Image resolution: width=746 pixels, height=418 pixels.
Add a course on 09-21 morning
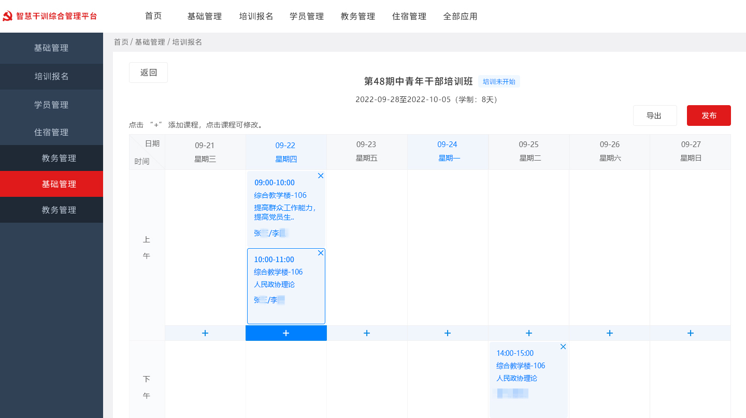pyautogui.click(x=205, y=333)
